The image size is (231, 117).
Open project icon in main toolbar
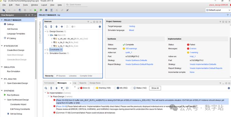tap(4, 10)
